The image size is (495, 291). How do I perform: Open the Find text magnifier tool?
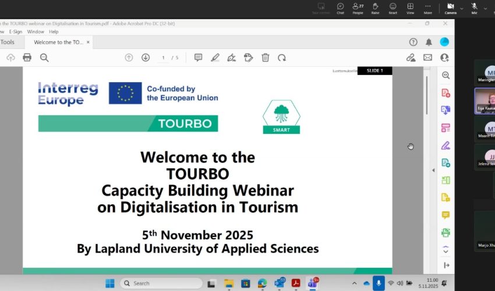point(44,58)
